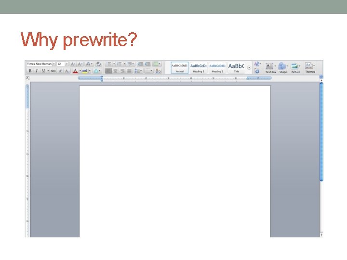Screen dimensions: 347x260
Task: Apply the Heading 1 style
Action: 199,68
